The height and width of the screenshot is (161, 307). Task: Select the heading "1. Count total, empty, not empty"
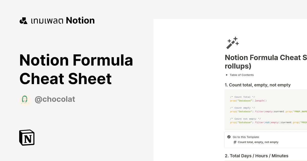pyautogui.click(x=258, y=85)
